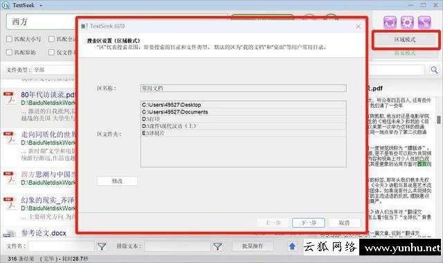Click the 区名称 input field

tap(243, 89)
